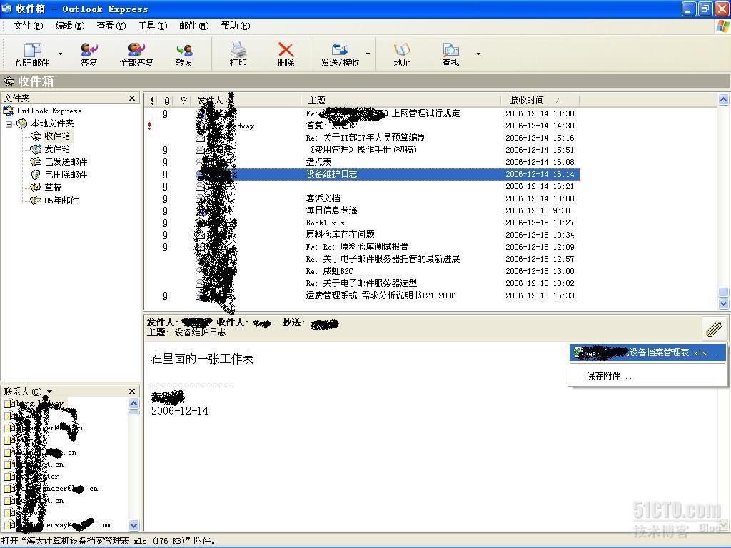
Task: Sort by priority exclamation column header
Action: point(152,100)
